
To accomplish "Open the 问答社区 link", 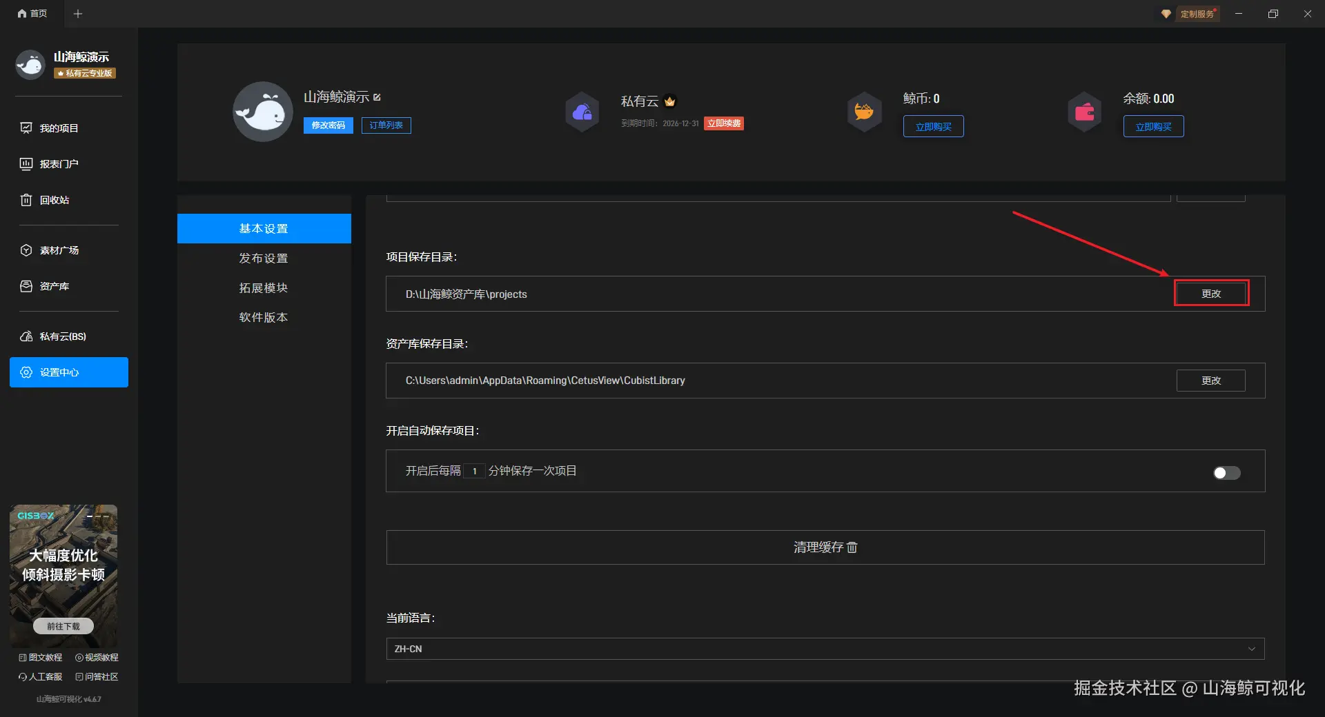I will [x=97, y=677].
